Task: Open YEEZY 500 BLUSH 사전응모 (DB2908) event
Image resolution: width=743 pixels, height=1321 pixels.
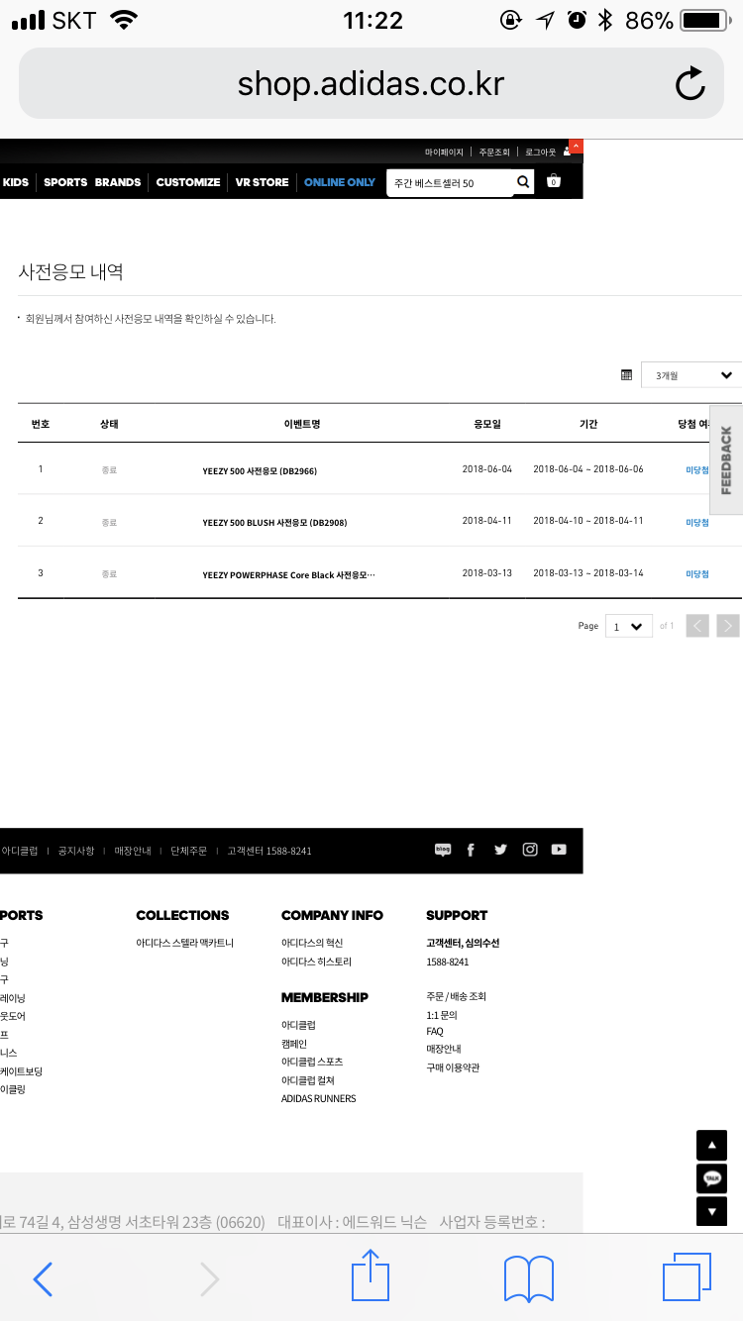Action: pyautogui.click(x=274, y=522)
